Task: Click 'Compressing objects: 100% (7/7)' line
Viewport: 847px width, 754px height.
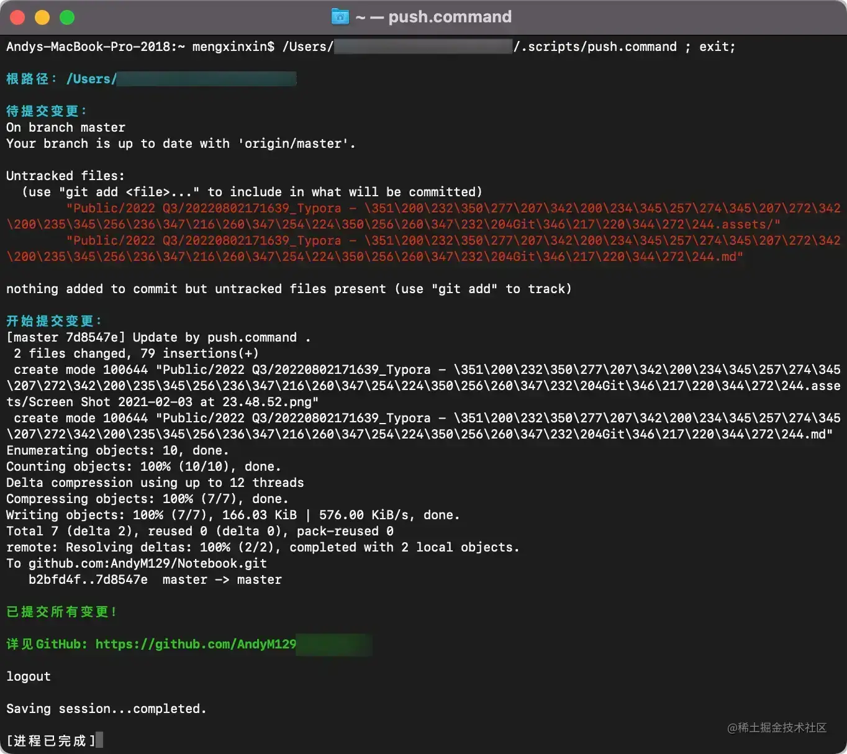Action: pyautogui.click(x=147, y=499)
